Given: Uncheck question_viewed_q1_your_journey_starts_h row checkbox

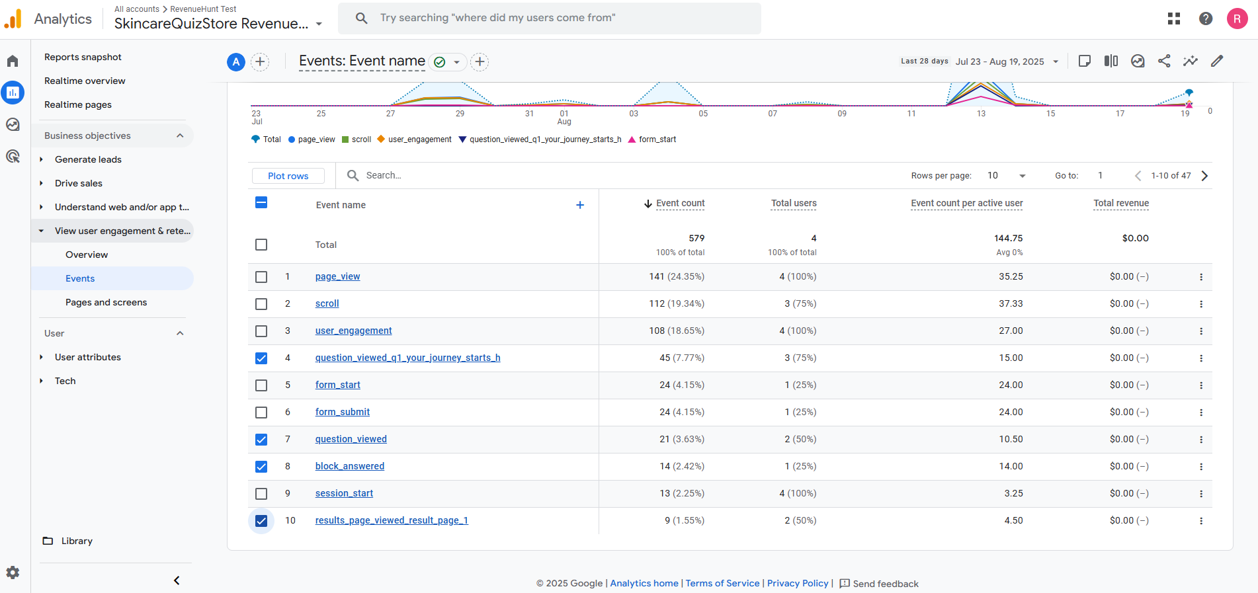Looking at the screenshot, I should coord(261,358).
